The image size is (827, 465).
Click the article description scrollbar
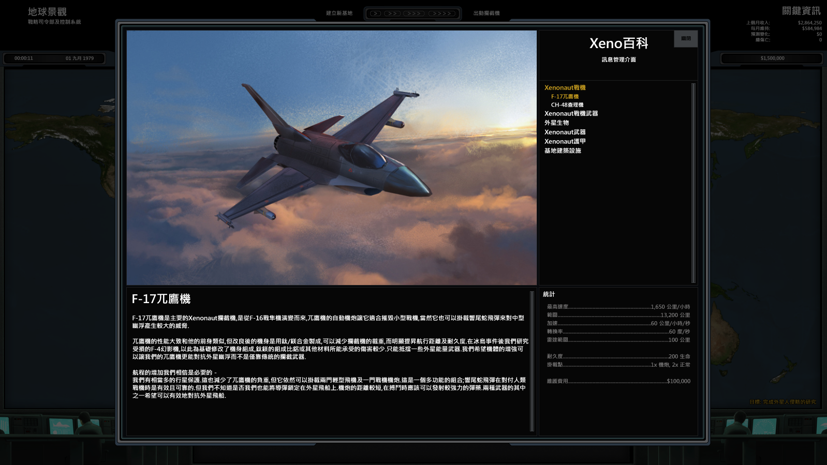point(532,361)
